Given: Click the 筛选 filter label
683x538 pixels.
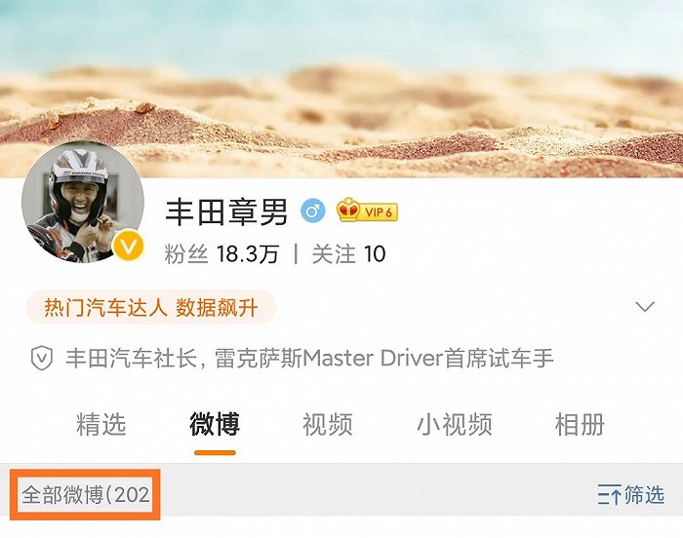Looking at the screenshot, I should (x=645, y=495).
